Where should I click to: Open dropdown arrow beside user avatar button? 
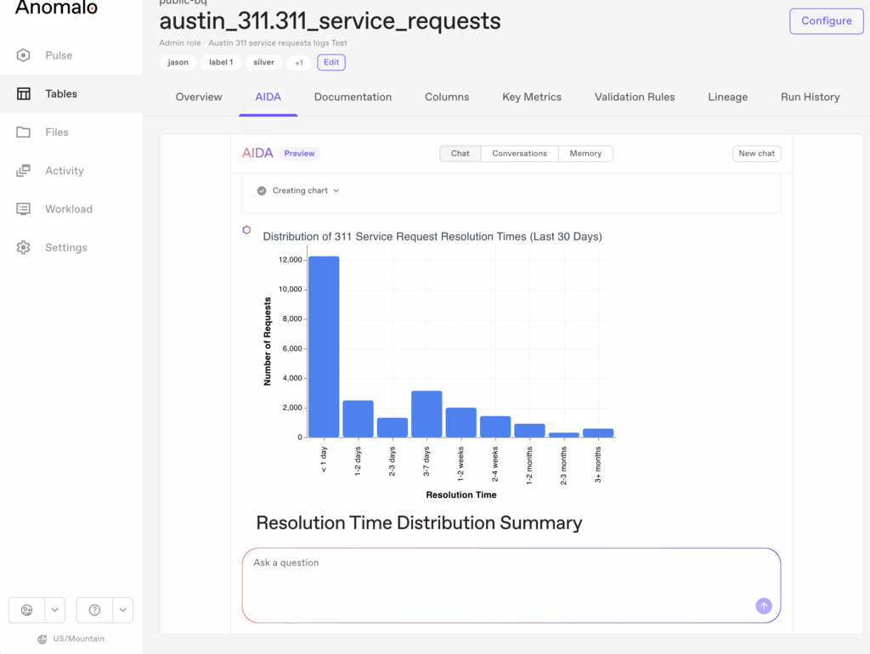[55, 610]
